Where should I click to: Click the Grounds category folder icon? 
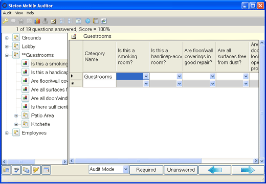16,38
